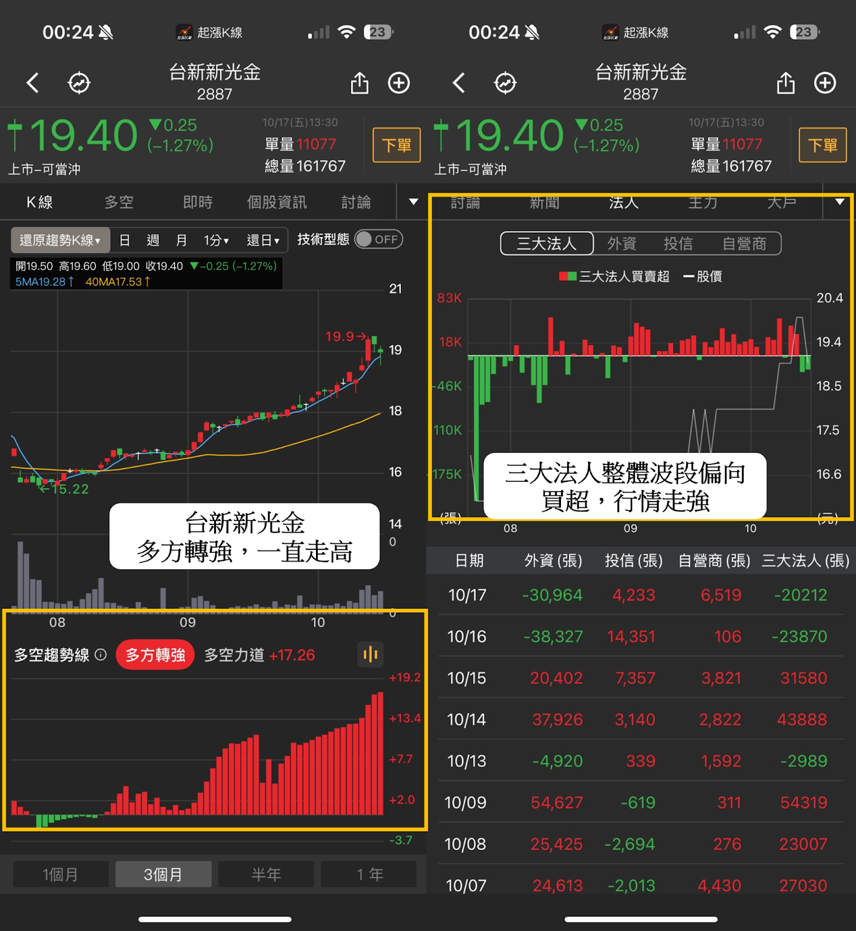856x931 pixels.
Task: Tap the 外資 (張) column header
Action: pyautogui.click(x=553, y=560)
